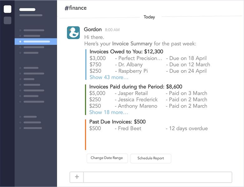Screen dimensions: 244x187
Task: Focus the message input field
Action: point(158,177)
